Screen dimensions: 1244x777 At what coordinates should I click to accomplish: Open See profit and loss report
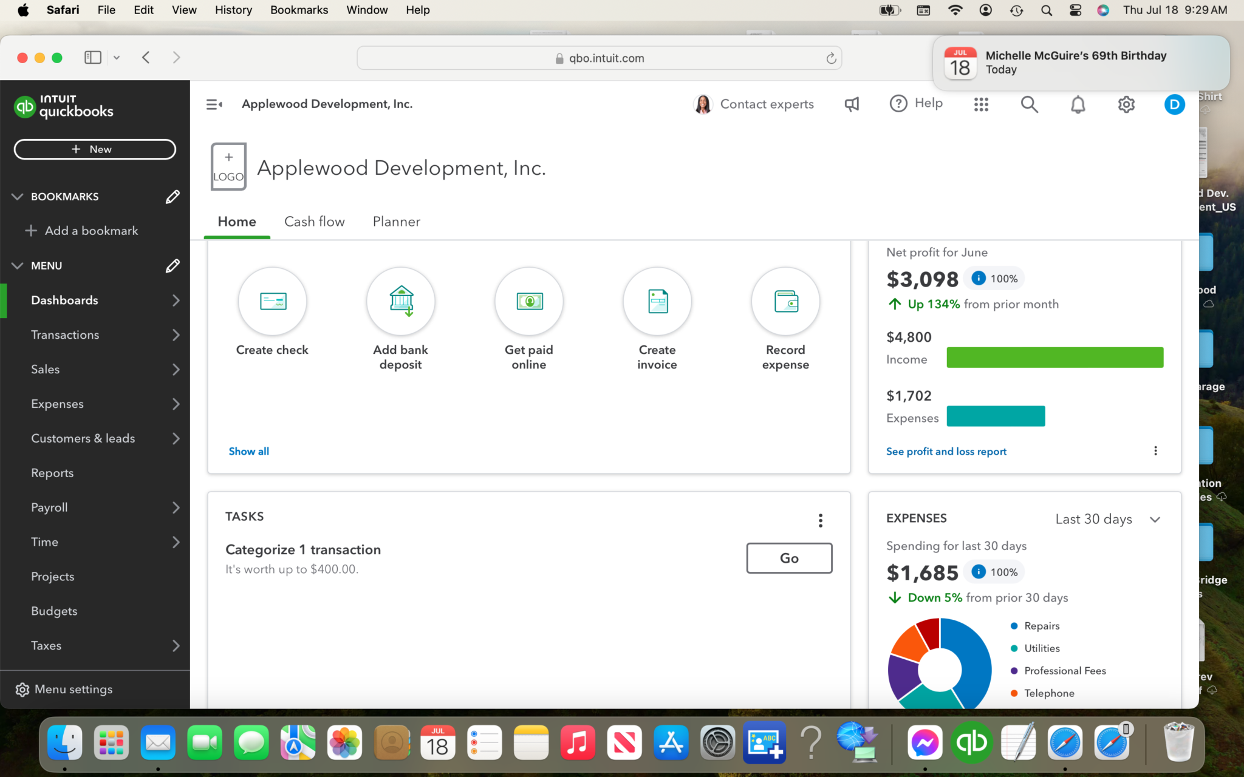[x=946, y=451]
